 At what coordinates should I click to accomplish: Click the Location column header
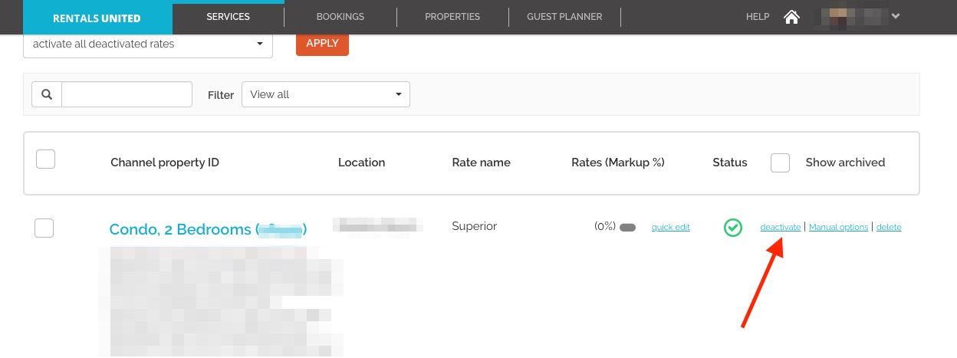(x=361, y=163)
